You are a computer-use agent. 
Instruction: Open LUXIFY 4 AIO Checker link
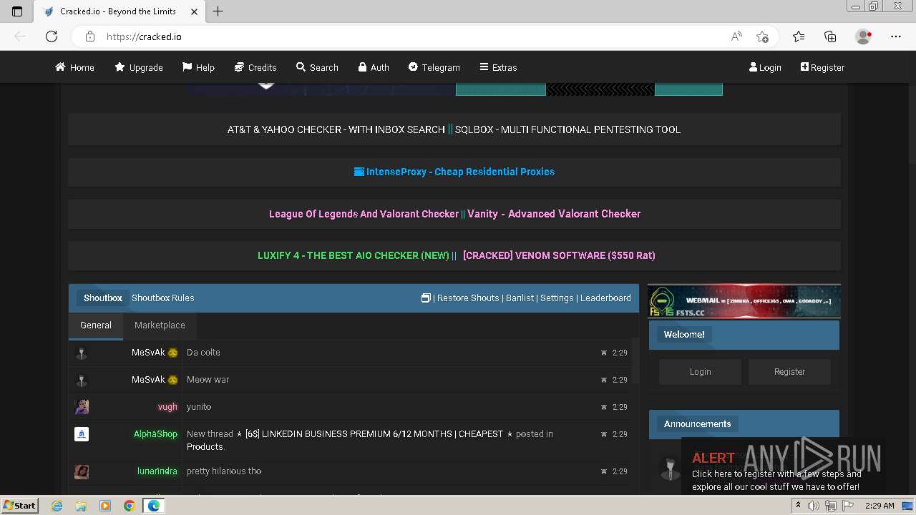354,255
